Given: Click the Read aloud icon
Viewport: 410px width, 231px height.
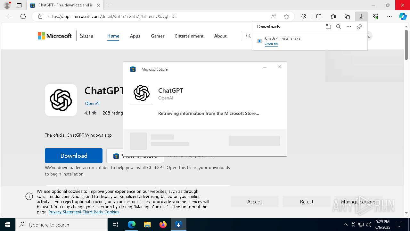Looking at the screenshot, I should tap(274, 16).
